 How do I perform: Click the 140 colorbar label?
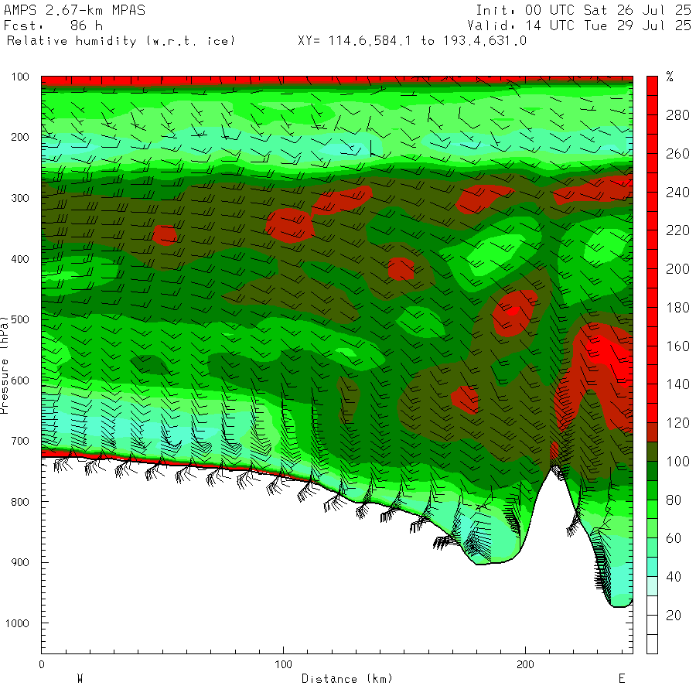(677, 384)
